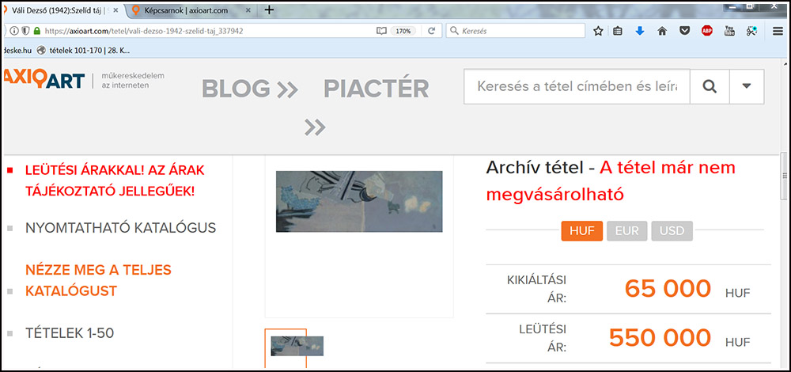Open reader view icon in address bar

[x=381, y=31]
